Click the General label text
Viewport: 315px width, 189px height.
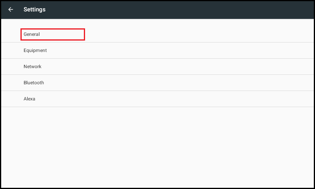point(32,34)
